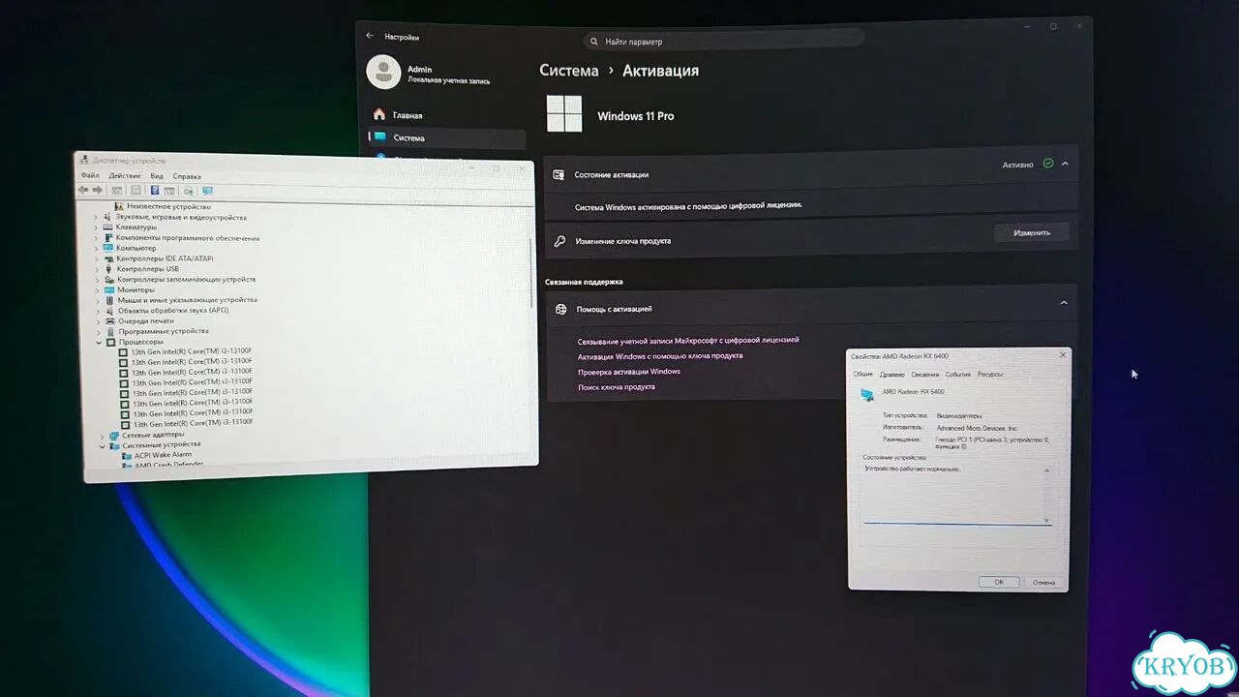Screen dimensions: 1239x697
Task: Collapse the Состояние активации section chevron
Action: (x=1065, y=164)
